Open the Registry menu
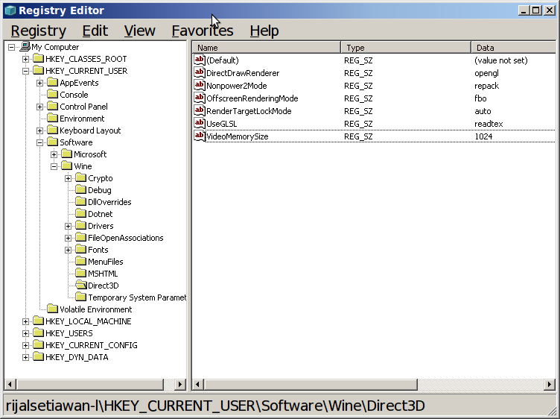560x419 pixels. point(39,31)
